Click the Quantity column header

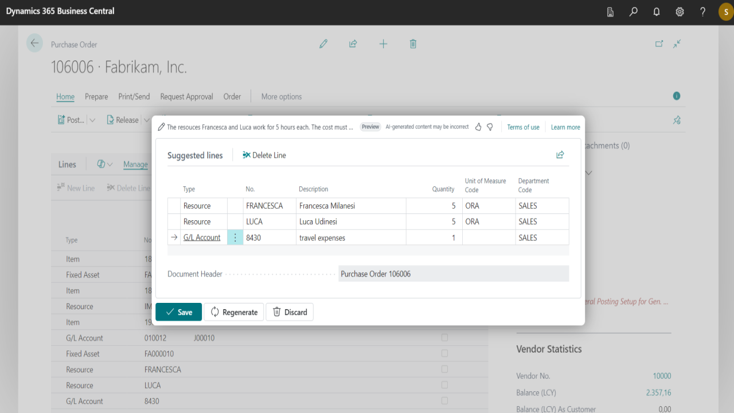[443, 189]
